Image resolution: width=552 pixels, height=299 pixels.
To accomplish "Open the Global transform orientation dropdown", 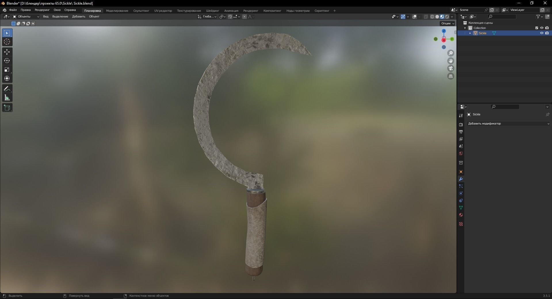I will click(x=207, y=17).
